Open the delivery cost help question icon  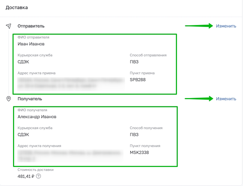tap(38, 176)
